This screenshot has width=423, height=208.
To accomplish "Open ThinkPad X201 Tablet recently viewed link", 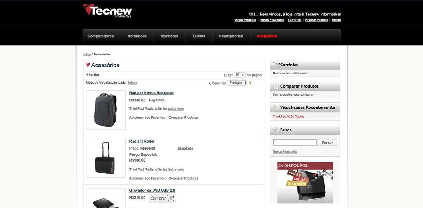I will point(288,116).
